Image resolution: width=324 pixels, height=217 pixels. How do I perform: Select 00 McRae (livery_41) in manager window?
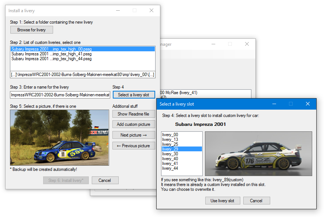tap(179, 93)
